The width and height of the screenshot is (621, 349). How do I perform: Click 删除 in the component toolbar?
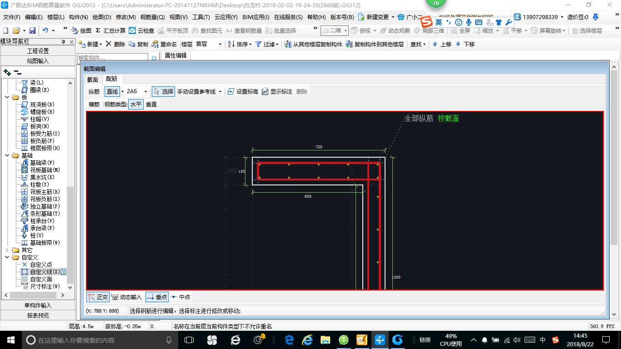click(x=115, y=44)
